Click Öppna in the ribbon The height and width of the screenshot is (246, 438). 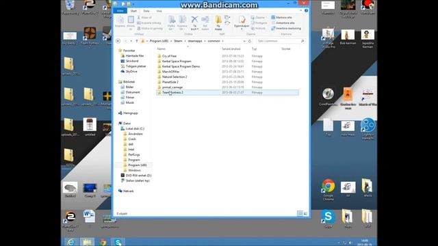(x=258, y=17)
